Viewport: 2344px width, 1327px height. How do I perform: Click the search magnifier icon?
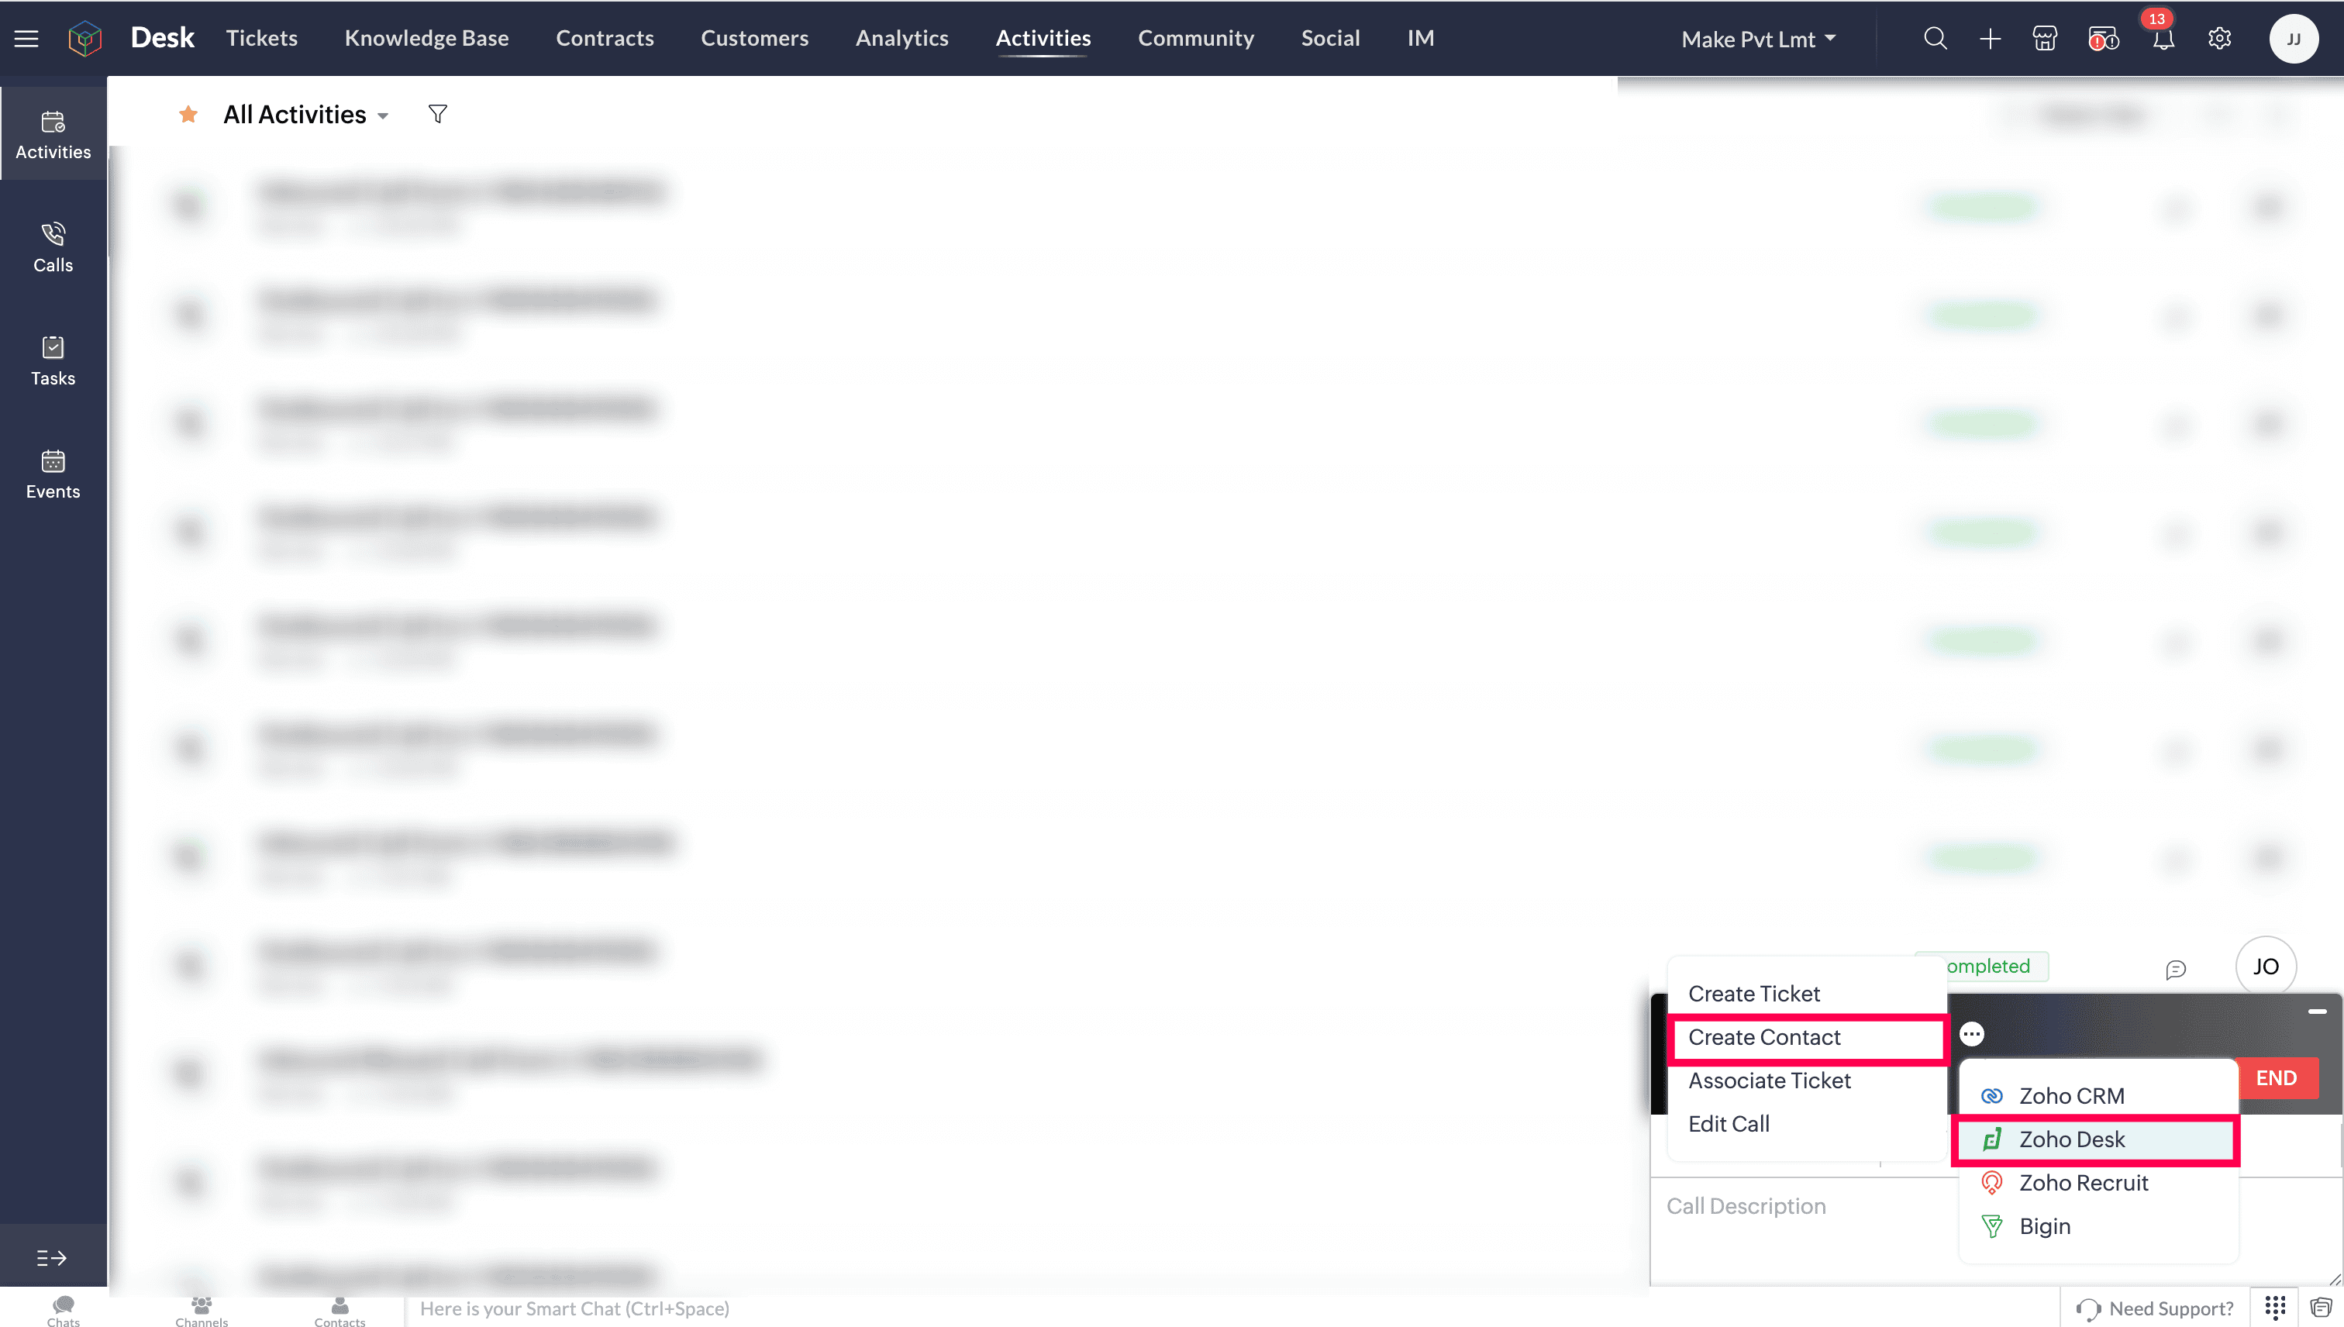(x=1935, y=38)
